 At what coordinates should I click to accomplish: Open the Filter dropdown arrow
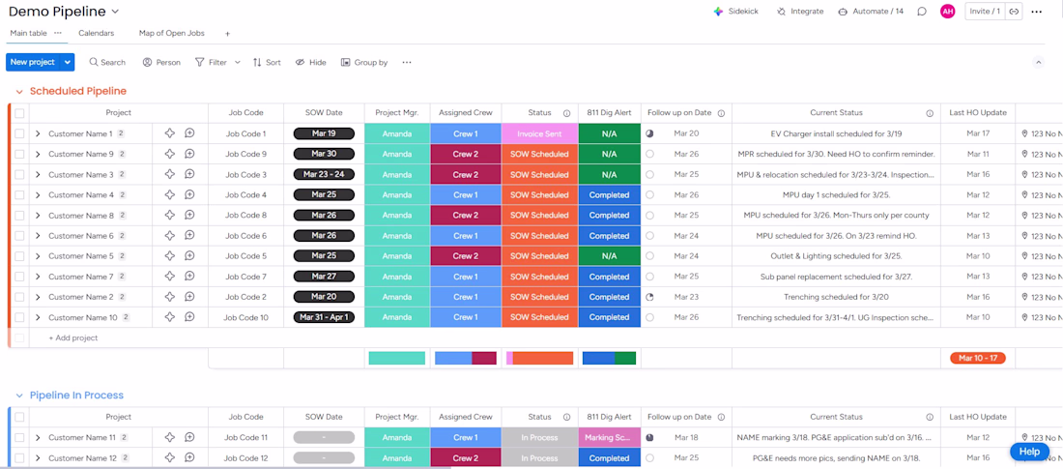[x=238, y=63]
